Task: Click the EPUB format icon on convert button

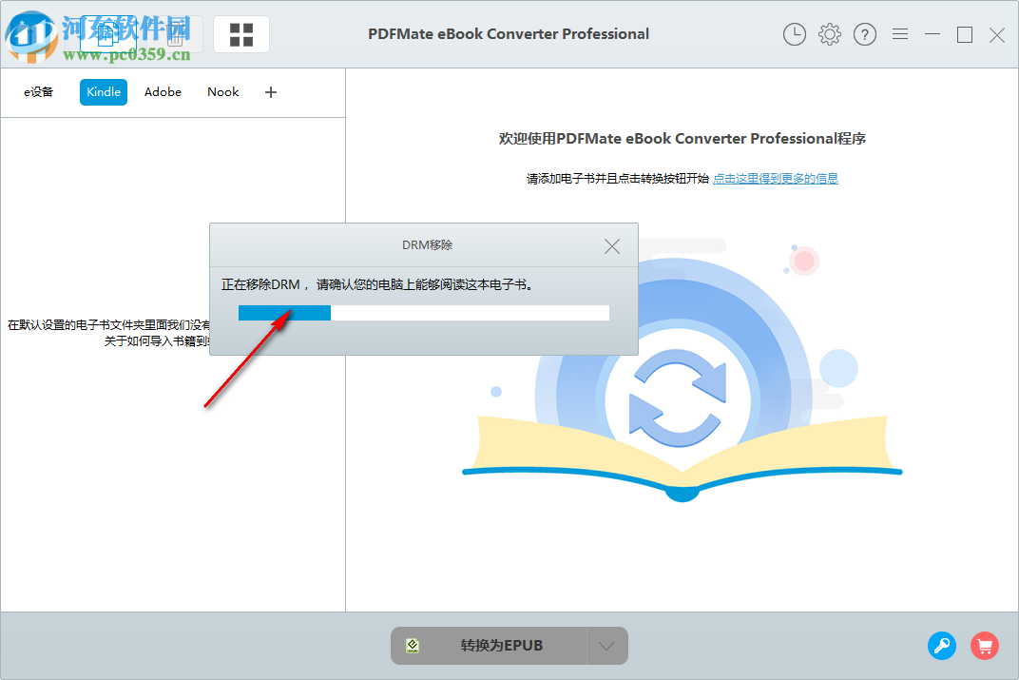Action: [x=413, y=645]
